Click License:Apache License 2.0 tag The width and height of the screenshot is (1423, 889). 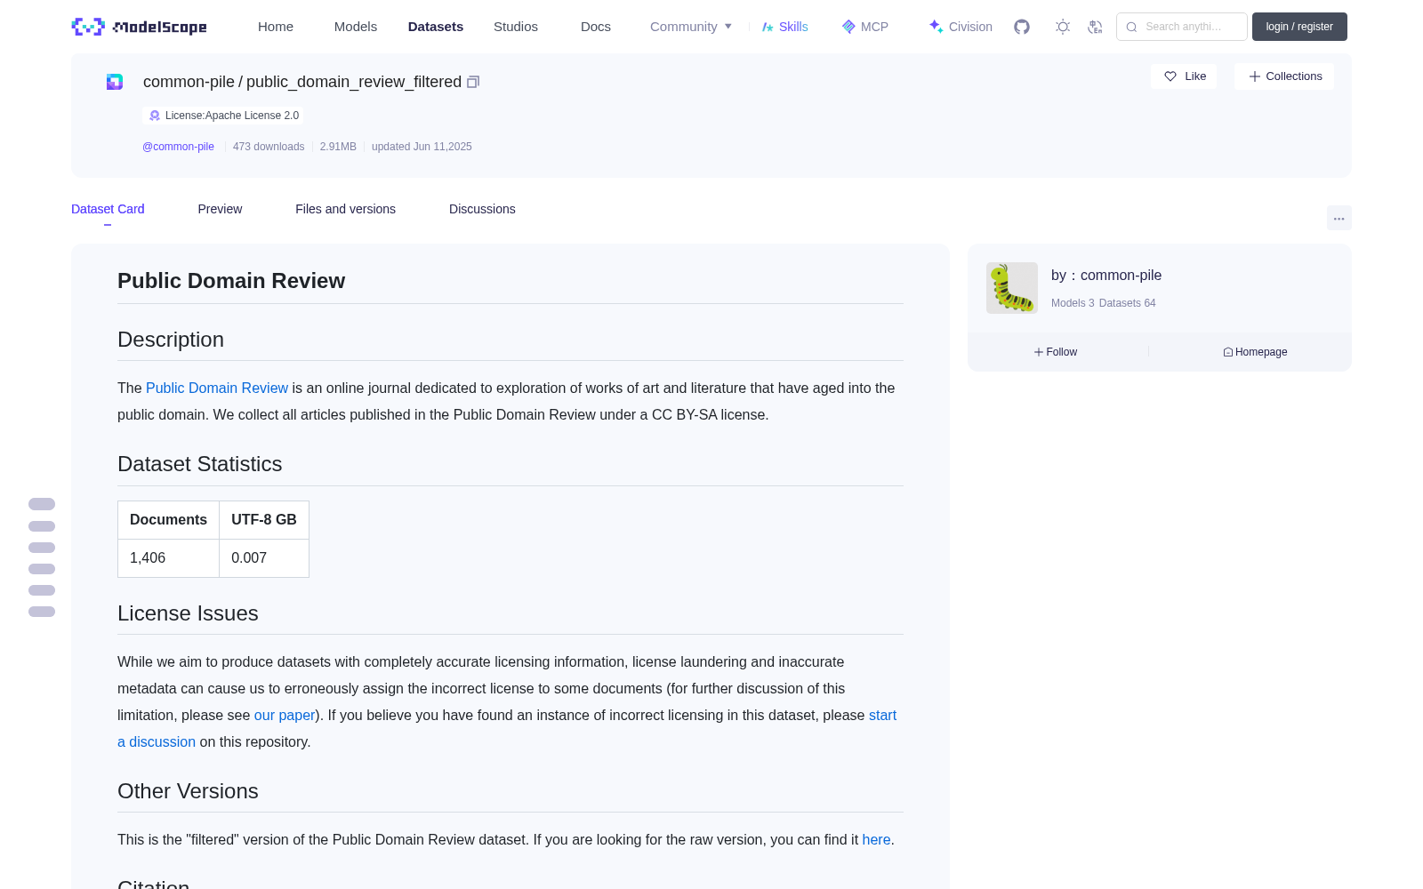[223, 116]
